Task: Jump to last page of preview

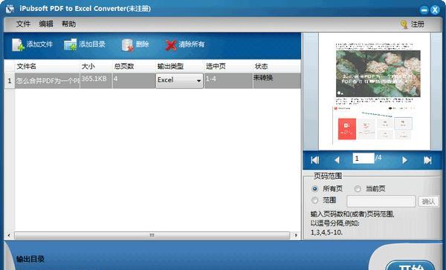Action: pos(427,160)
